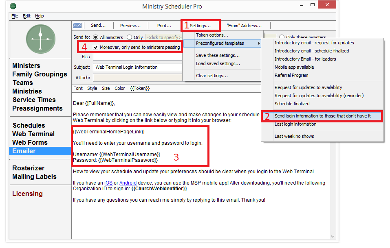Open the Font formatting menu
Screen dimensions: 390x248
pos(78,88)
